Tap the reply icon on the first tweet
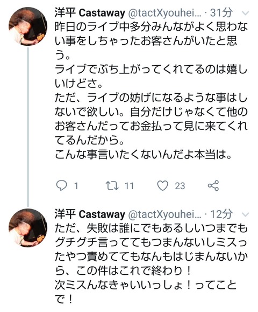Image resolution: width=258 pixels, height=312 pixels. tap(61, 186)
